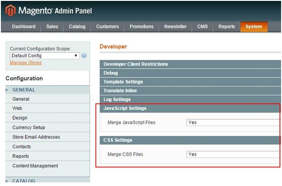Open the Content Management section
Screen dimensions: 282x186
click(x=48, y=166)
